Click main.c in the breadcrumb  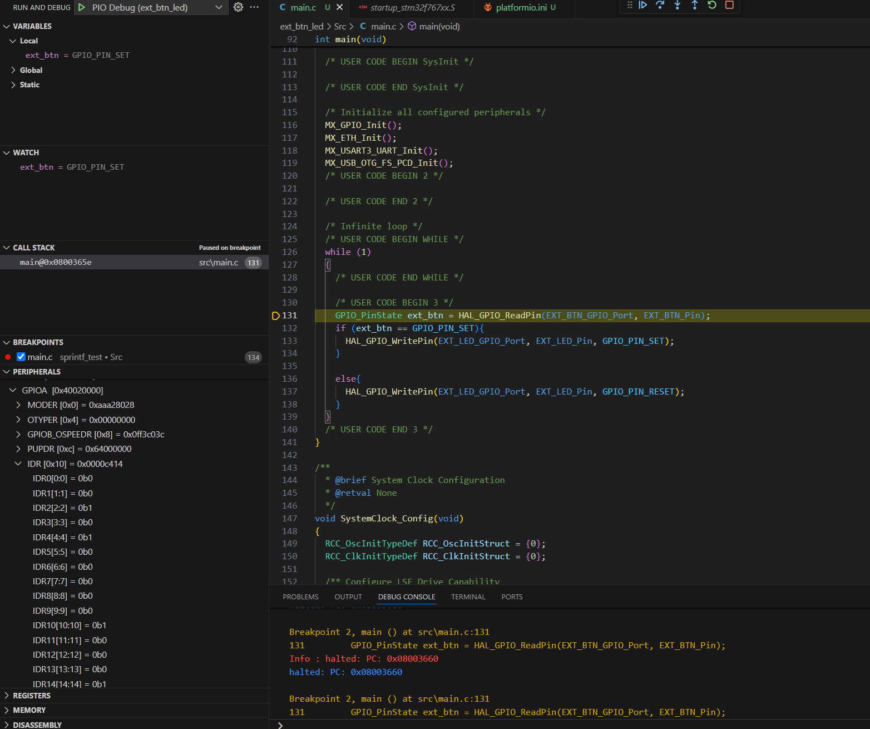pos(384,26)
